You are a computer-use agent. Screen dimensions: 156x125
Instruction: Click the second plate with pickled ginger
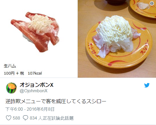click(x=143, y=8)
